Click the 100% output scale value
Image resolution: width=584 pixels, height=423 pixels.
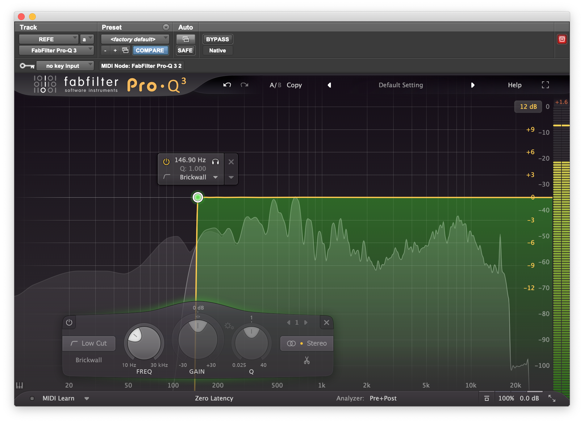tap(506, 398)
